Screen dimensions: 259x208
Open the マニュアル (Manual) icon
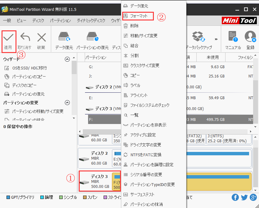tap(233, 37)
